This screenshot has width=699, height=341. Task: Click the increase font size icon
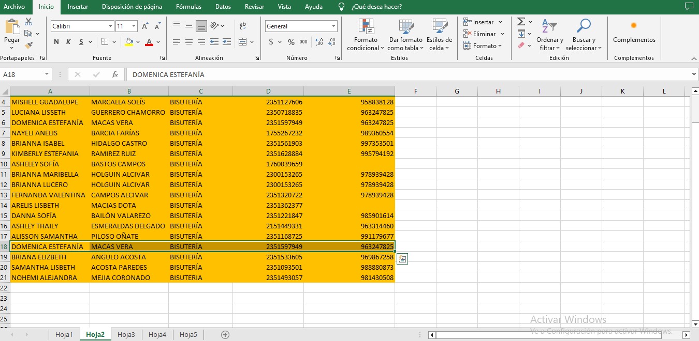(x=145, y=26)
